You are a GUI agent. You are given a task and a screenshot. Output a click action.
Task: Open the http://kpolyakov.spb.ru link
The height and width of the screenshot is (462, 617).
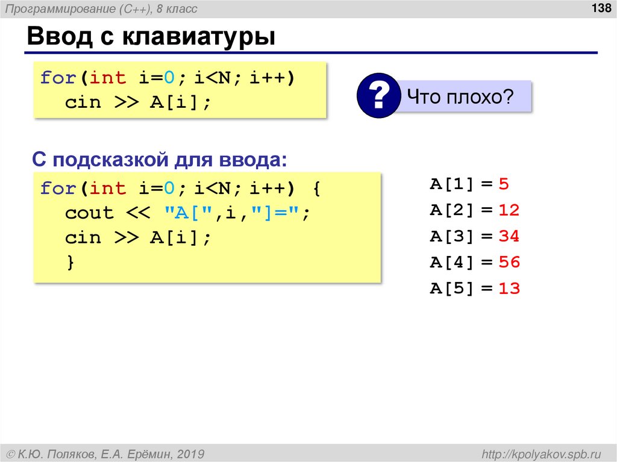(542, 454)
